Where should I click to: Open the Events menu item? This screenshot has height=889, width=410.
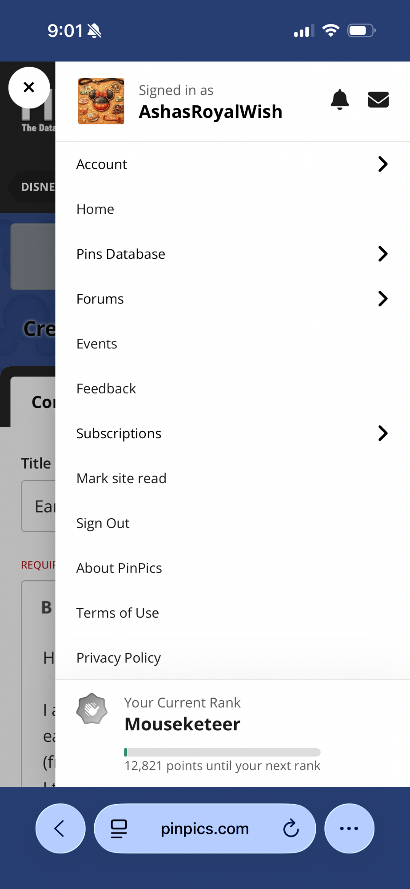click(x=97, y=344)
